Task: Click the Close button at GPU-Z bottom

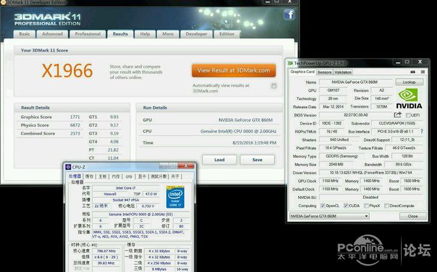Action: (413, 216)
